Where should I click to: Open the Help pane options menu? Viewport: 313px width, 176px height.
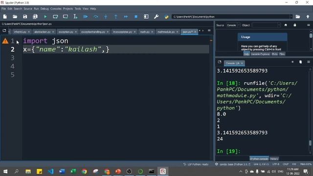309,25
